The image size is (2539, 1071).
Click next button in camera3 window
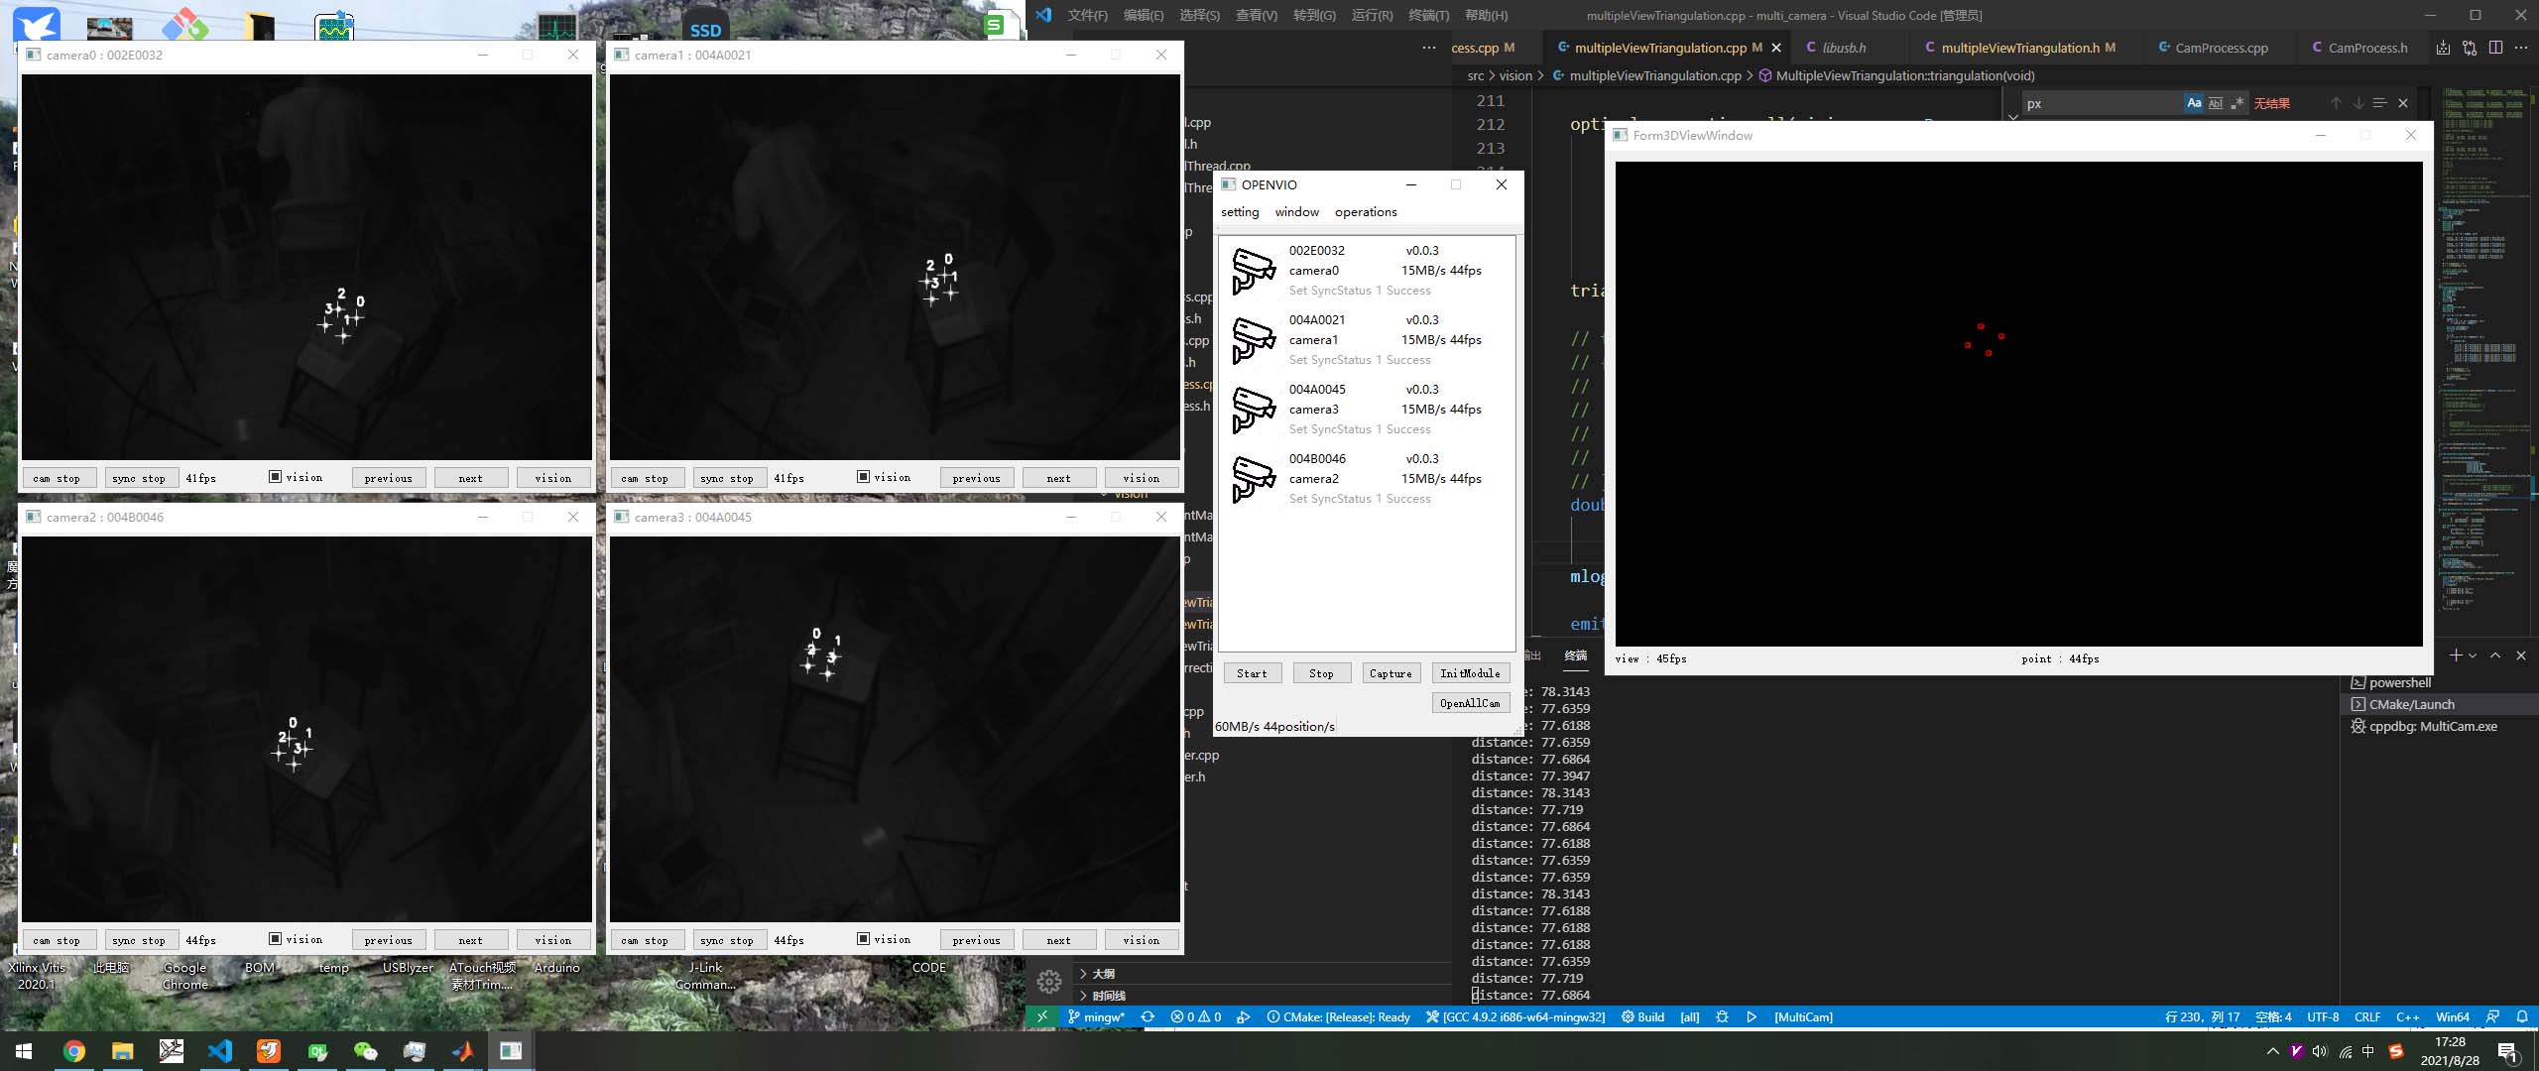pos(1058,940)
